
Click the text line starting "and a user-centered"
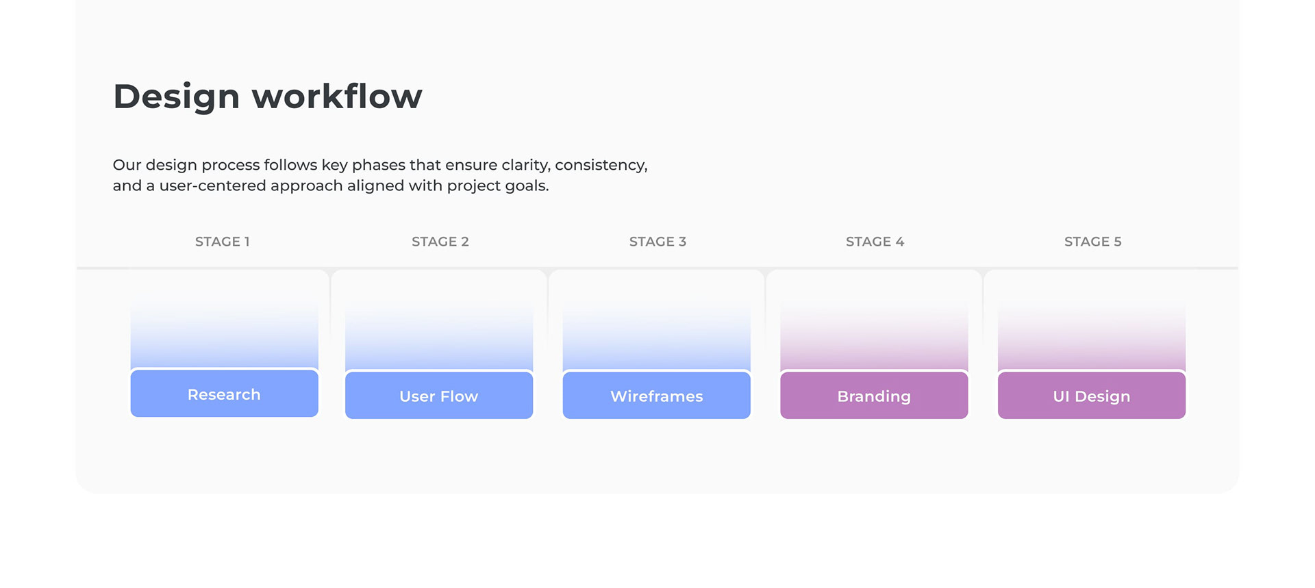331,186
